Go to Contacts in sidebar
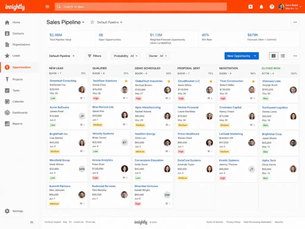 point(18,33)
